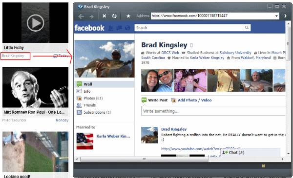
Task: Click the Info card icon
Action: tap(79, 91)
